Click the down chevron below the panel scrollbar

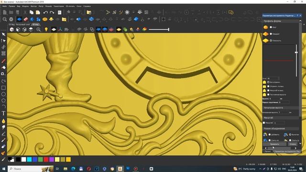coord(300,143)
